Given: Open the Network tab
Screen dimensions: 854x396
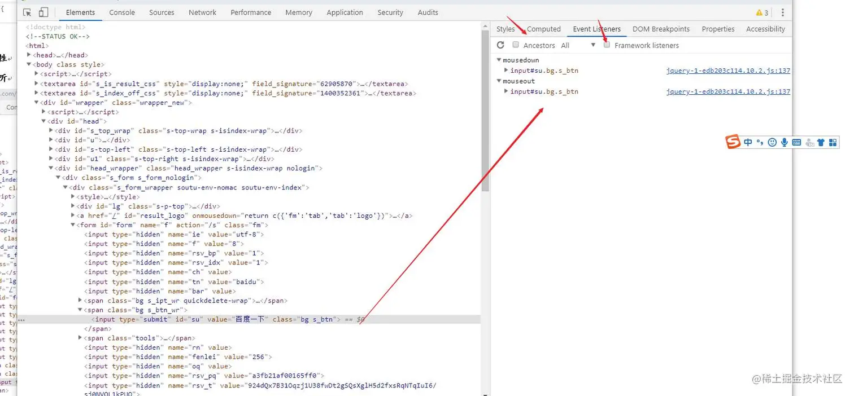Looking at the screenshot, I should pyautogui.click(x=202, y=12).
